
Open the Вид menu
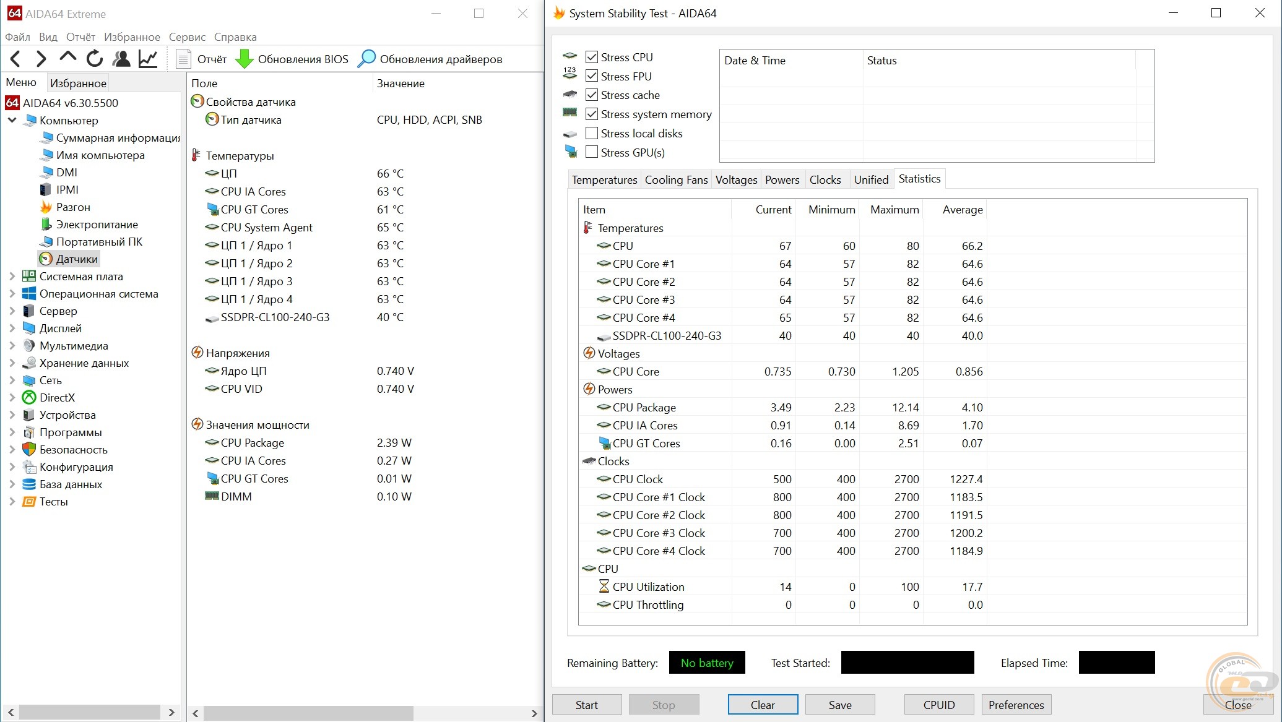coord(48,37)
